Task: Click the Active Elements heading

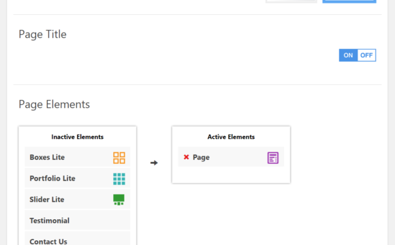Action: (x=231, y=137)
